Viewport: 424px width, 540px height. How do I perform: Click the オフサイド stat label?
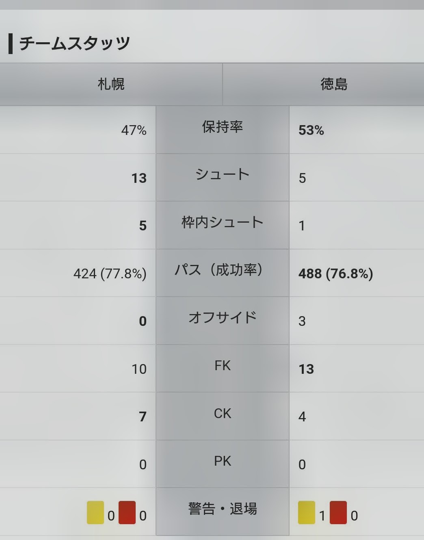pos(223,318)
